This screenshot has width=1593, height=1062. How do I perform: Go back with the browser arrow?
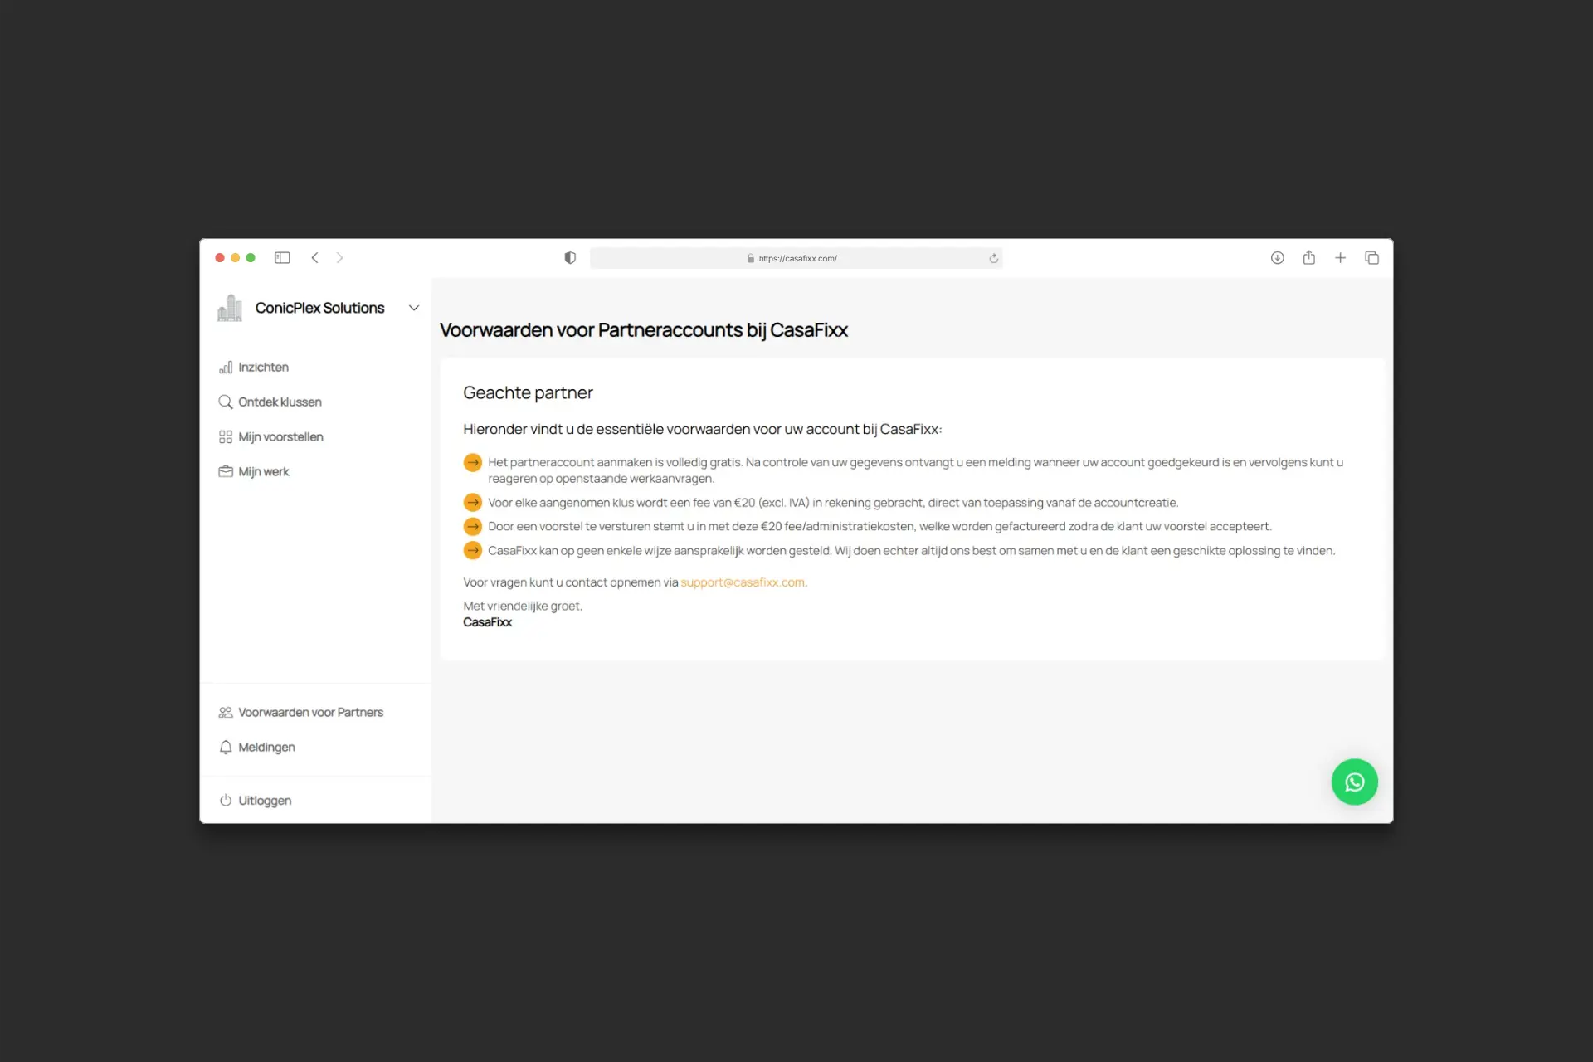point(314,258)
